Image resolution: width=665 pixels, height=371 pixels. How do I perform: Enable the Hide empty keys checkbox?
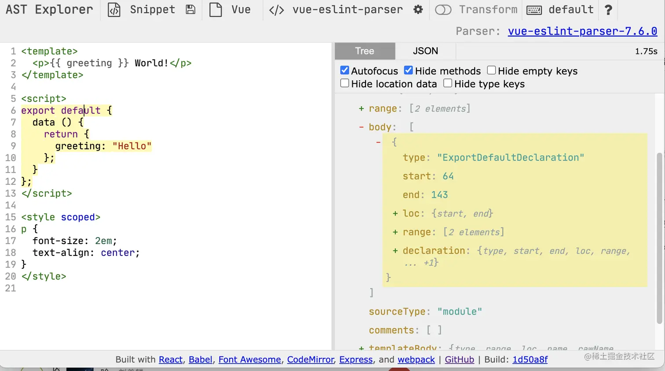(491, 70)
